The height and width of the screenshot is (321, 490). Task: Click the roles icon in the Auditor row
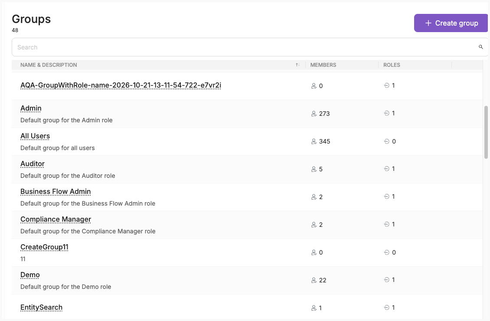pyautogui.click(x=386, y=169)
